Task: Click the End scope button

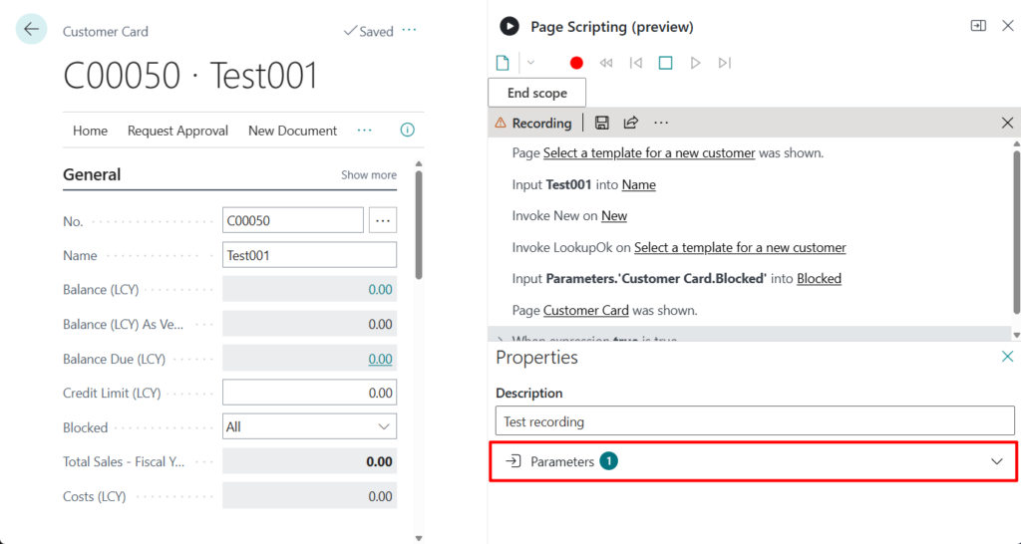Action: [536, 93]
